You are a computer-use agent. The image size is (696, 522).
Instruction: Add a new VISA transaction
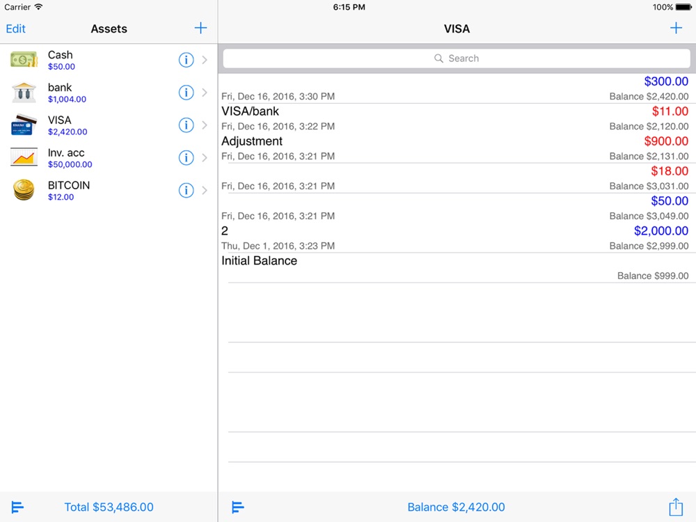pyautogui.click(x=676, y=28)
